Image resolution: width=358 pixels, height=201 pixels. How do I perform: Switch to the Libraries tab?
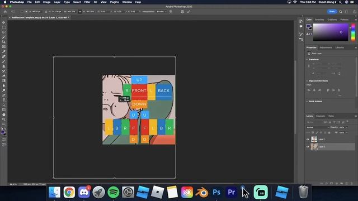point(340,47)
